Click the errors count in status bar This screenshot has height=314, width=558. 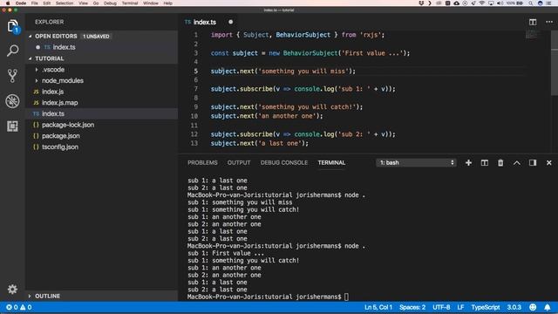coord(11,307)
